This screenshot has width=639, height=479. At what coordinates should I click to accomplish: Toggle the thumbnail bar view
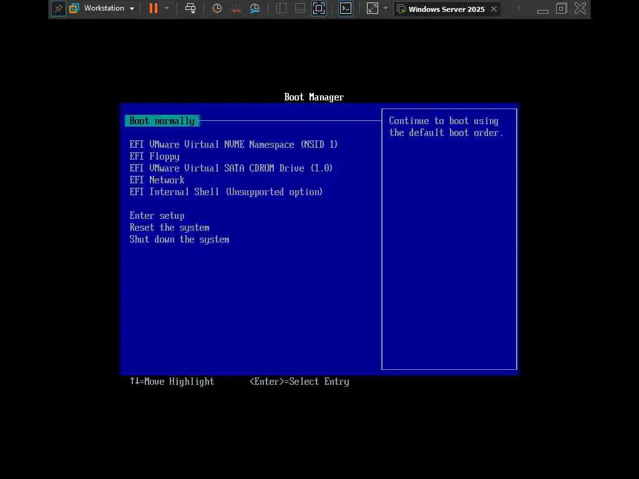click(300, 9)
